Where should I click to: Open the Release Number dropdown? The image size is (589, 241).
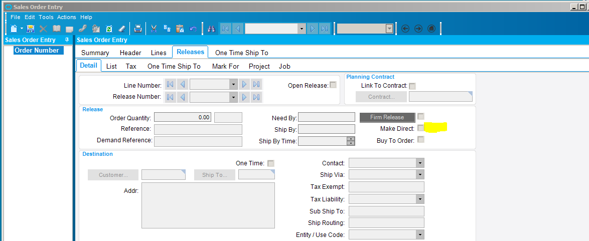(234, 97)
